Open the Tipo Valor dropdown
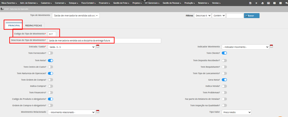The image size is (288, 117). pyautogui.click(x=237, y=112)
